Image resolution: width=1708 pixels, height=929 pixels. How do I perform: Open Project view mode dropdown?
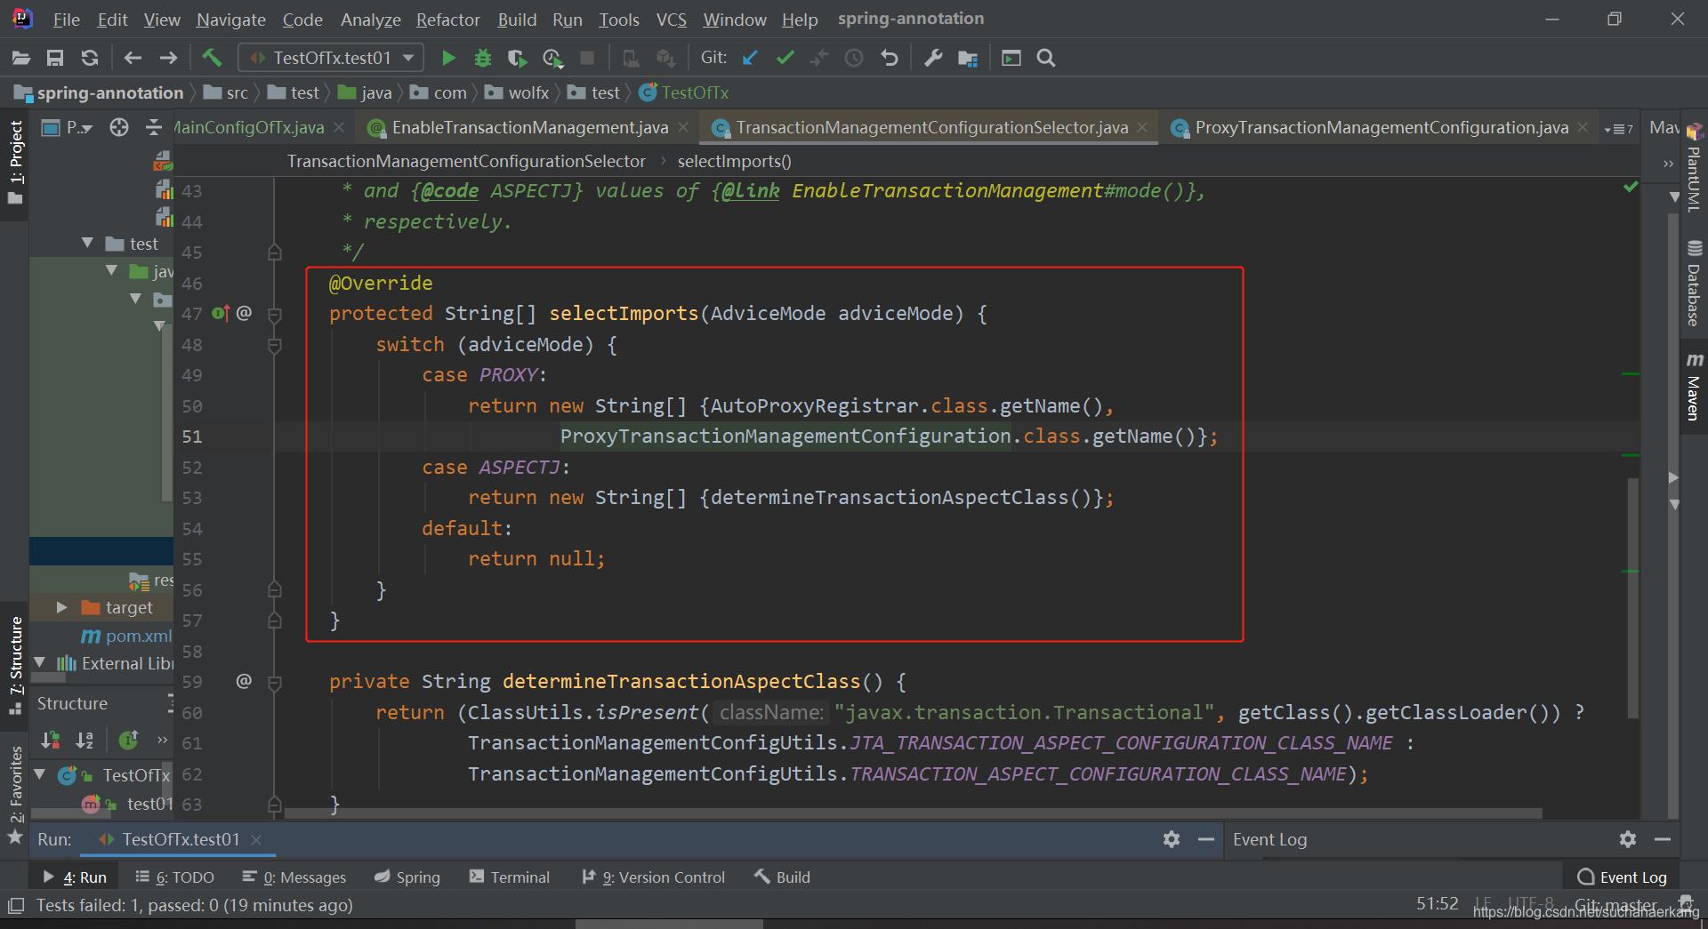[79, 127]
